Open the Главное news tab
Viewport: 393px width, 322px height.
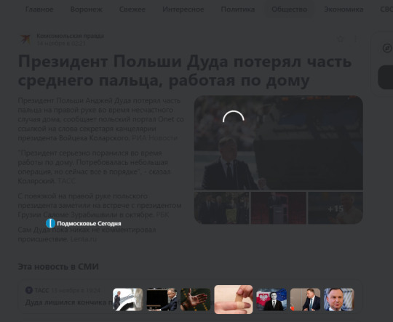[x=39, y=9]
